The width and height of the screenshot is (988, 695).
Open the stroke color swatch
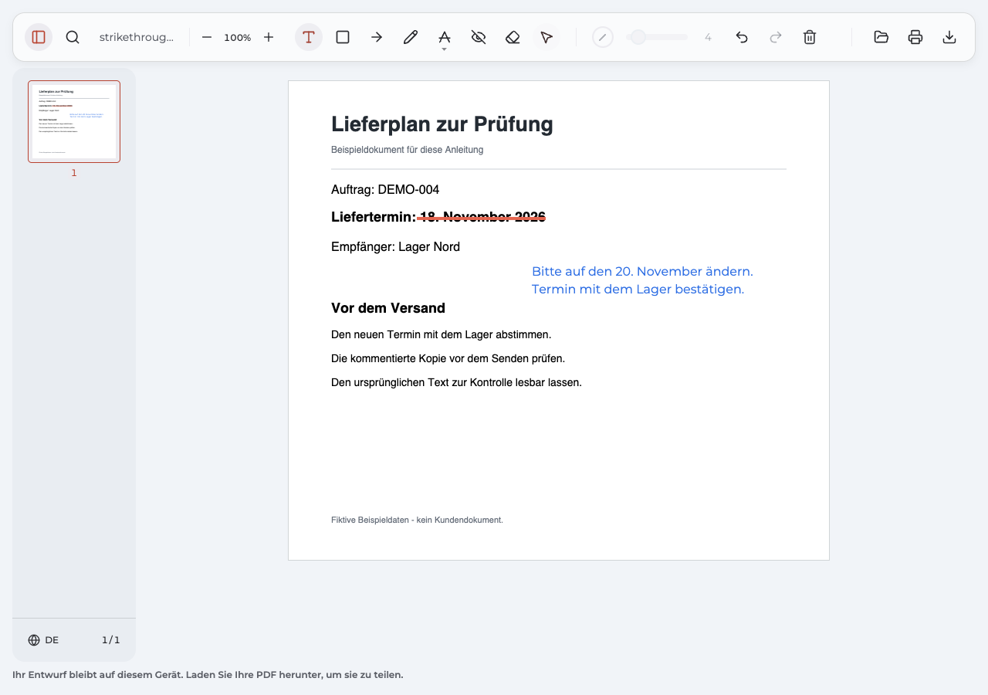click(603, 37)
